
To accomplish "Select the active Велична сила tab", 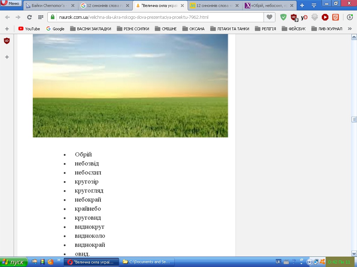I will [x=160, y=6].
